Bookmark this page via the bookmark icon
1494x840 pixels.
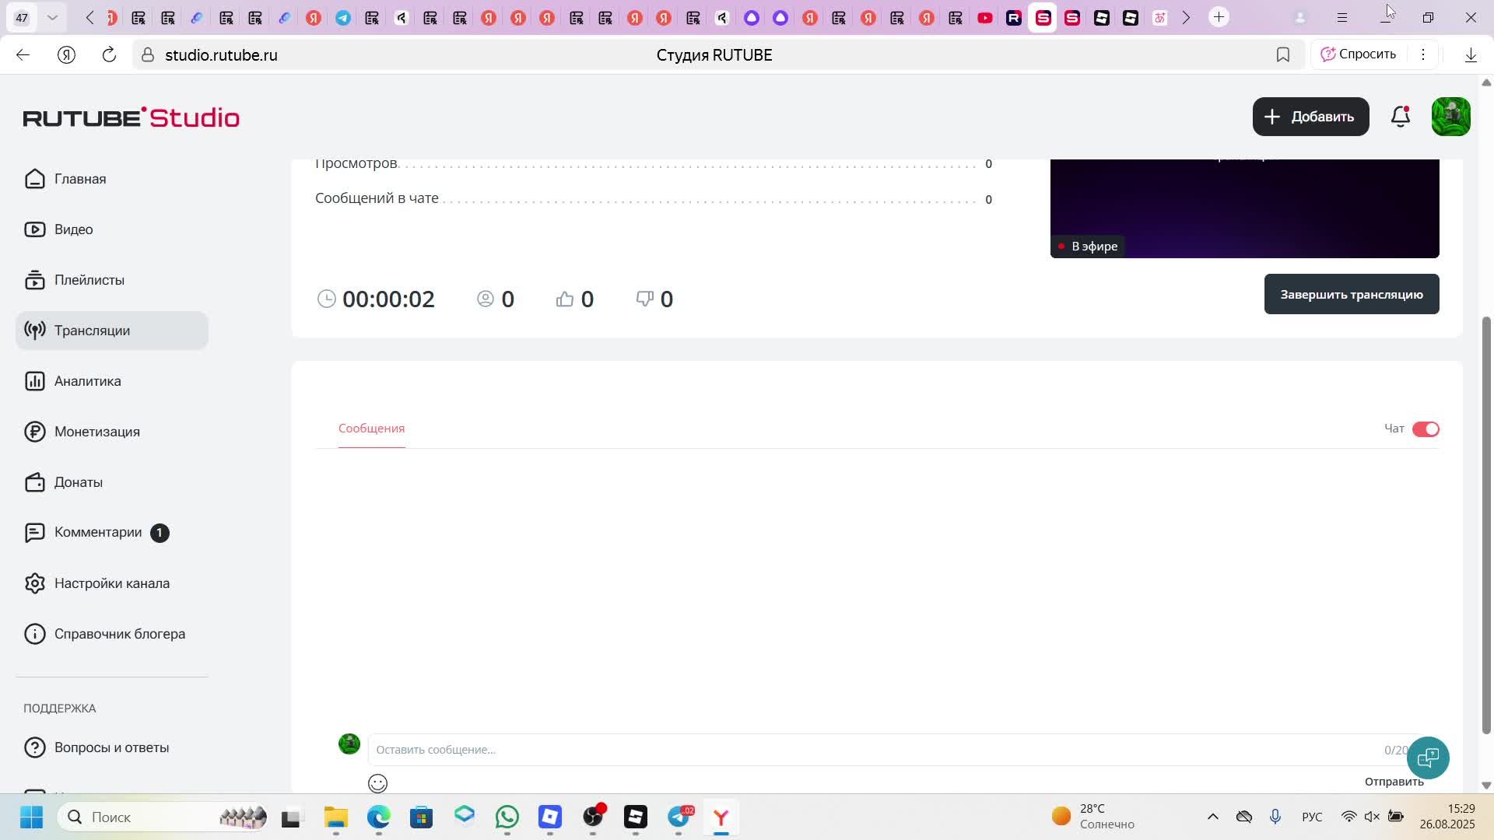[1283, 55]
